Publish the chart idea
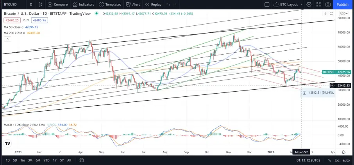 tap(343, 5)
